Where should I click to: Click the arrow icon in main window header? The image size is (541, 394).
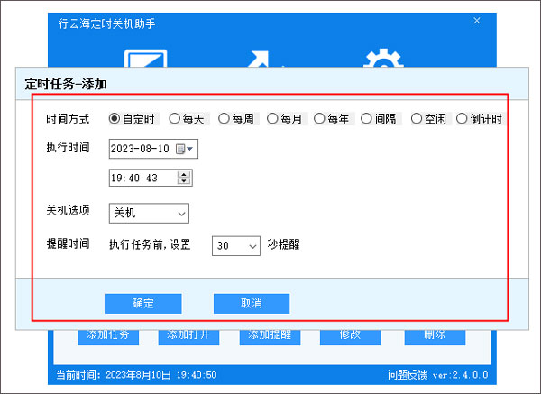pos(261,59)
